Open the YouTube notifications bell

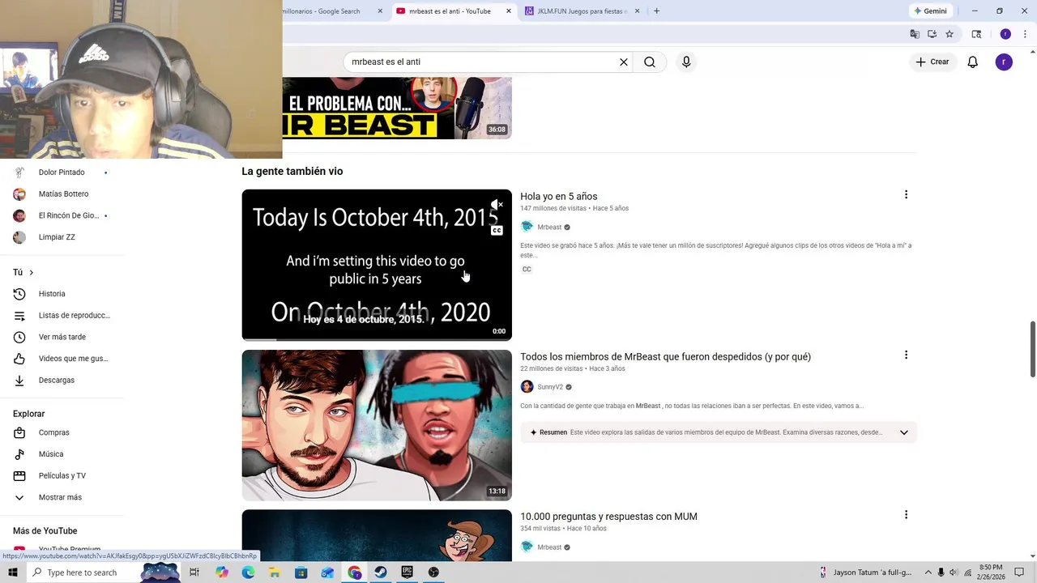pos(973,62)
